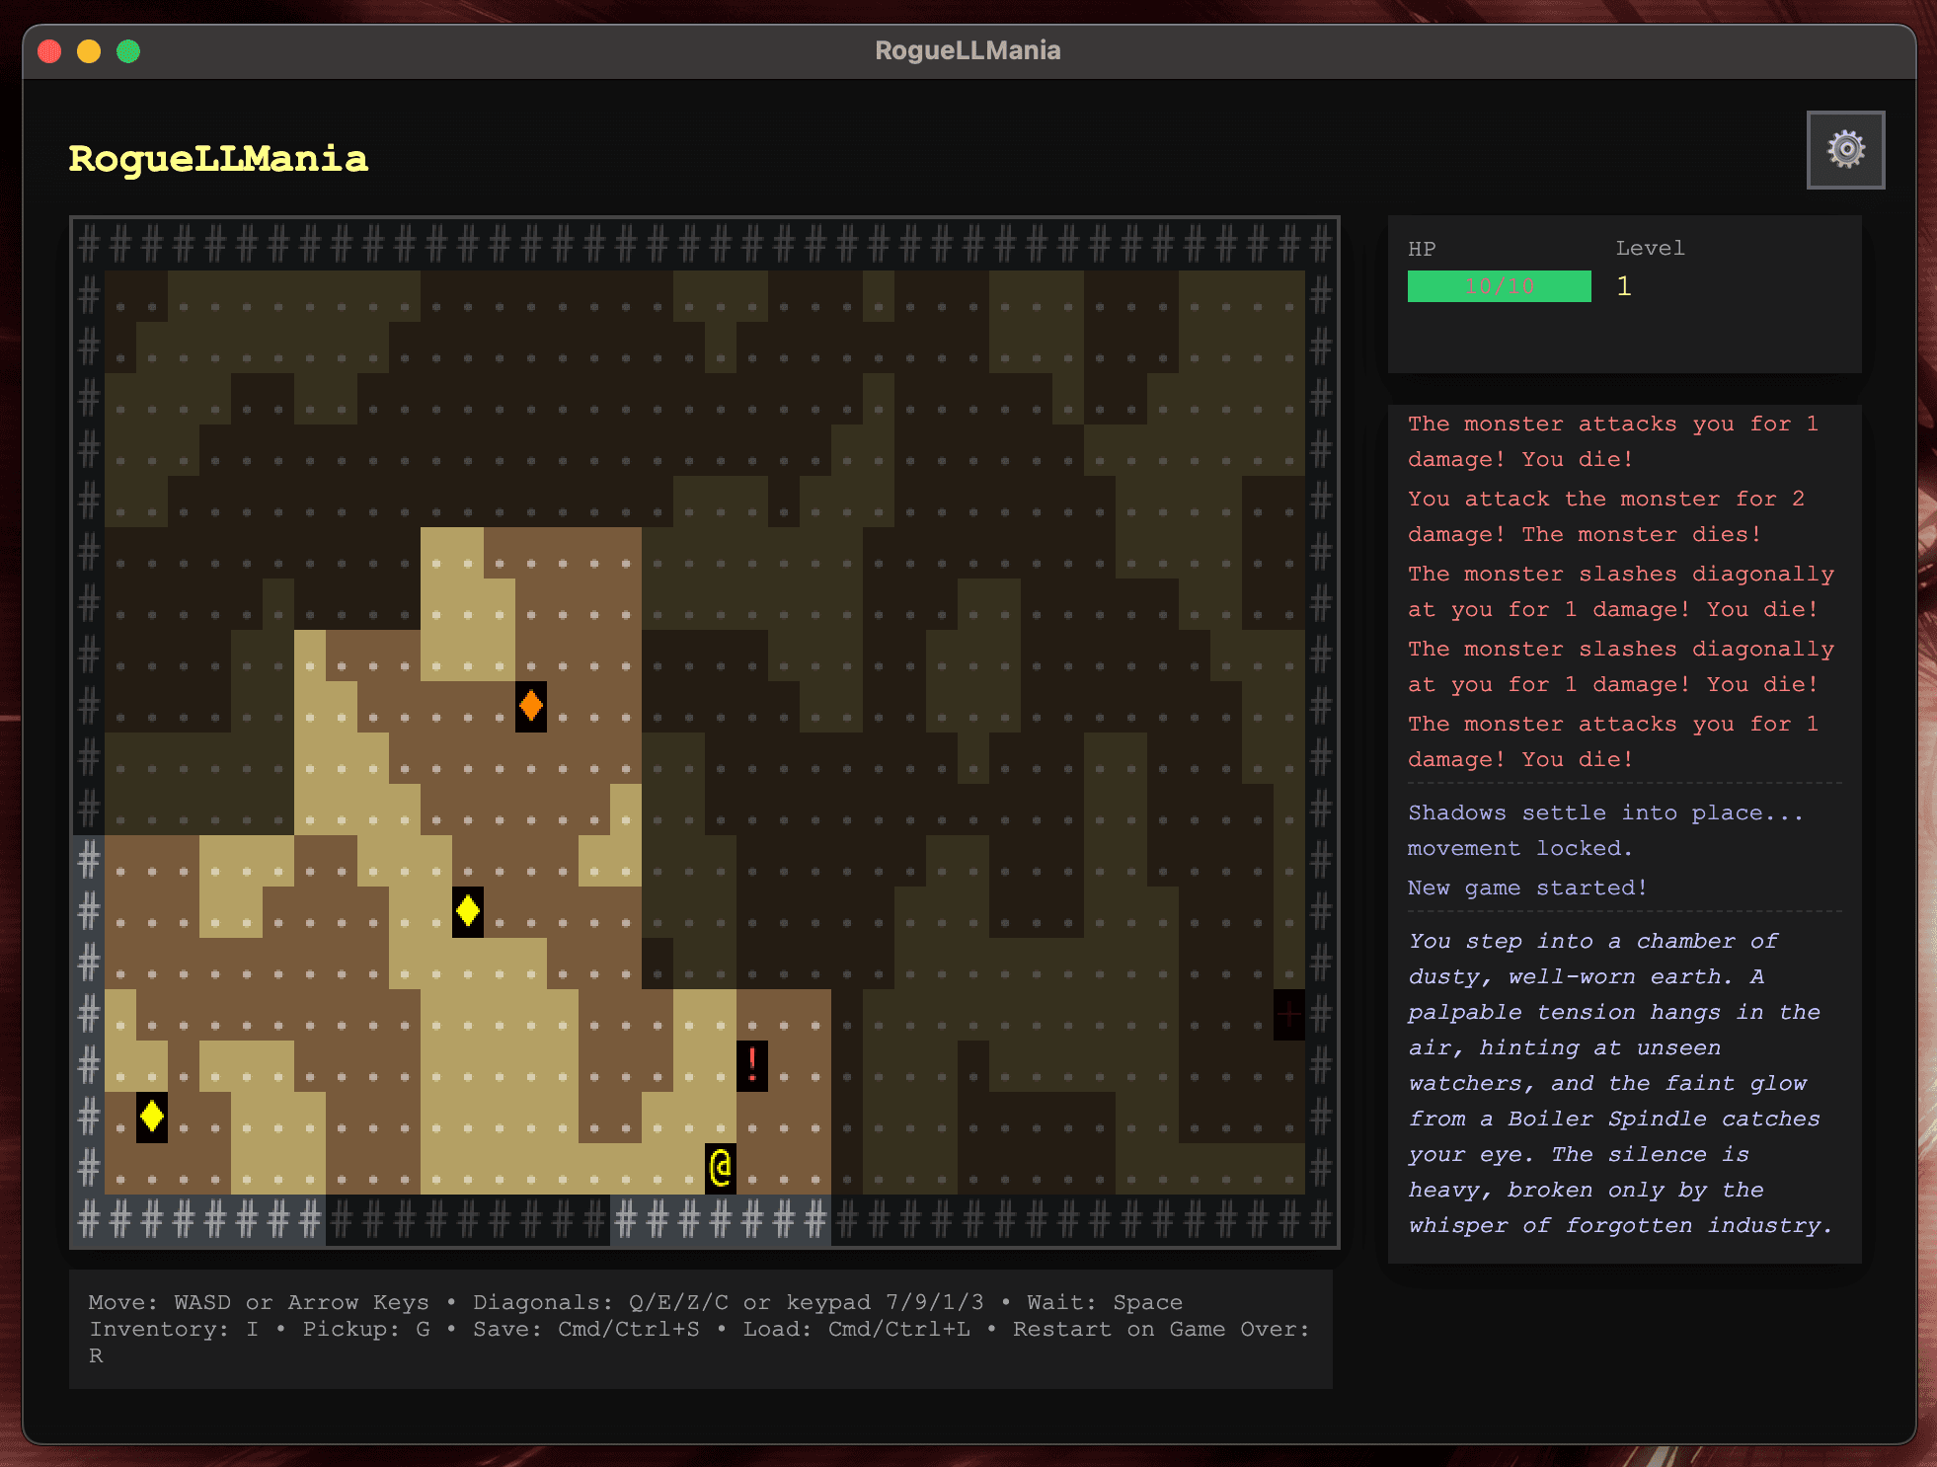1937x1467 pixels.
Task: Click the orange diamond item on map
Action: 531,706
